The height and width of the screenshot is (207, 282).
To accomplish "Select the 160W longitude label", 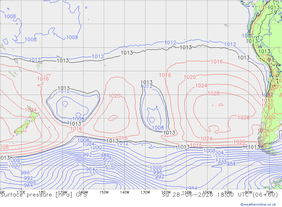I will pos(83,192).
